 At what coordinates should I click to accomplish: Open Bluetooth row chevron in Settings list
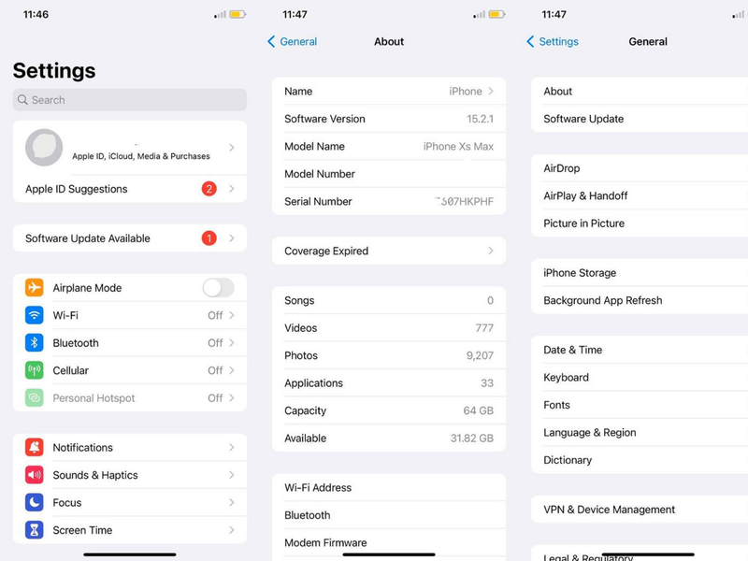tap(232, 343)
